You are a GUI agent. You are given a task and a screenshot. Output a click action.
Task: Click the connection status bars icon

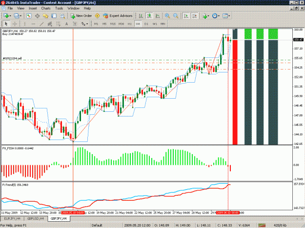[262, 225]
